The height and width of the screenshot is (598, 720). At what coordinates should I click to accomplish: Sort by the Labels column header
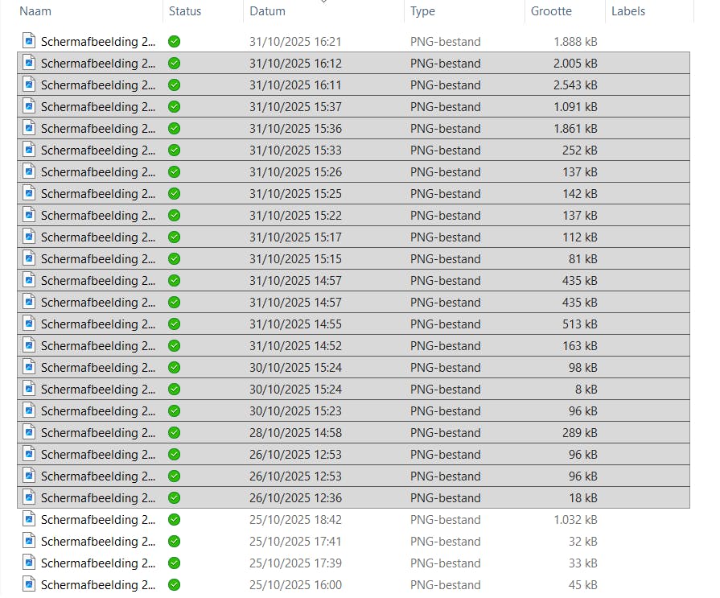tap(628, 11)
